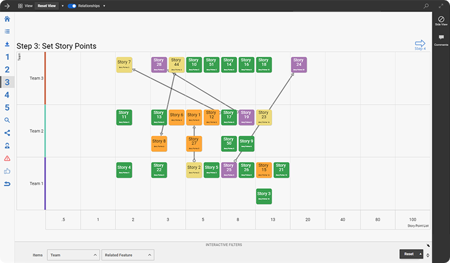Go to the Home icon in sidebar

tap(7, 19)
